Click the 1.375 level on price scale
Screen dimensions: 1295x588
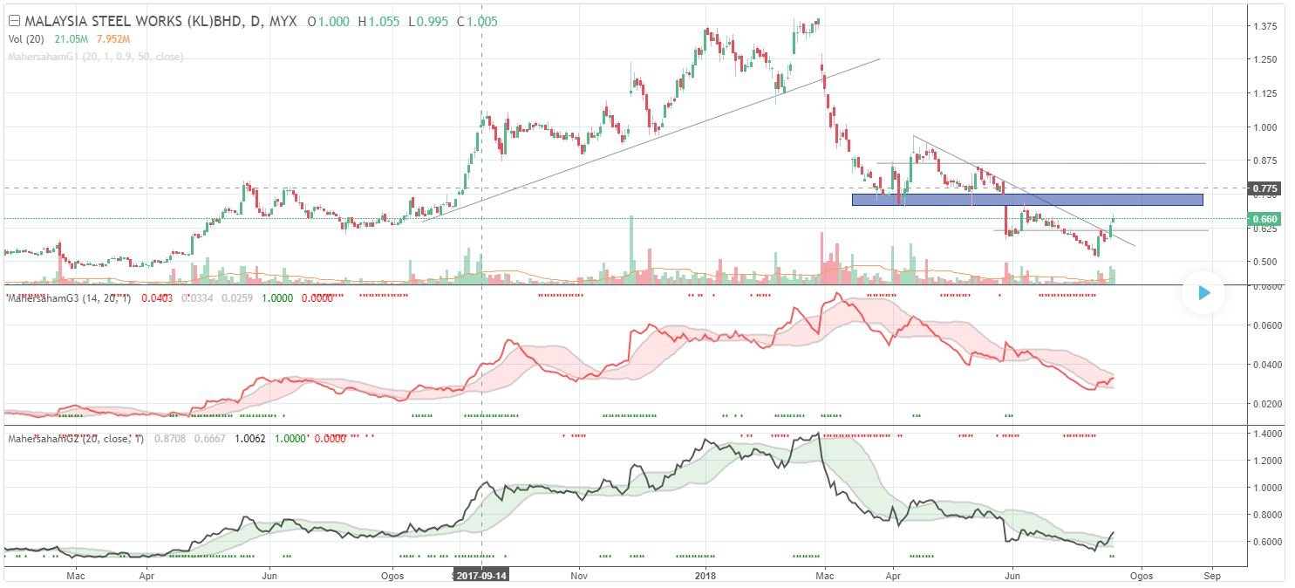(x=1264, y=26)
